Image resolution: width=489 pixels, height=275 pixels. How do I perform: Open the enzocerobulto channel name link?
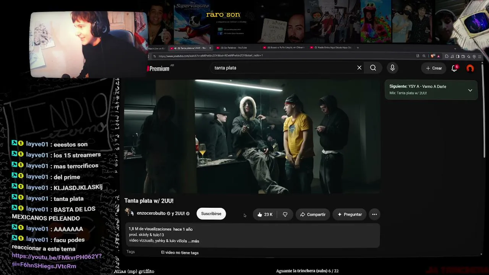point(151,214)
